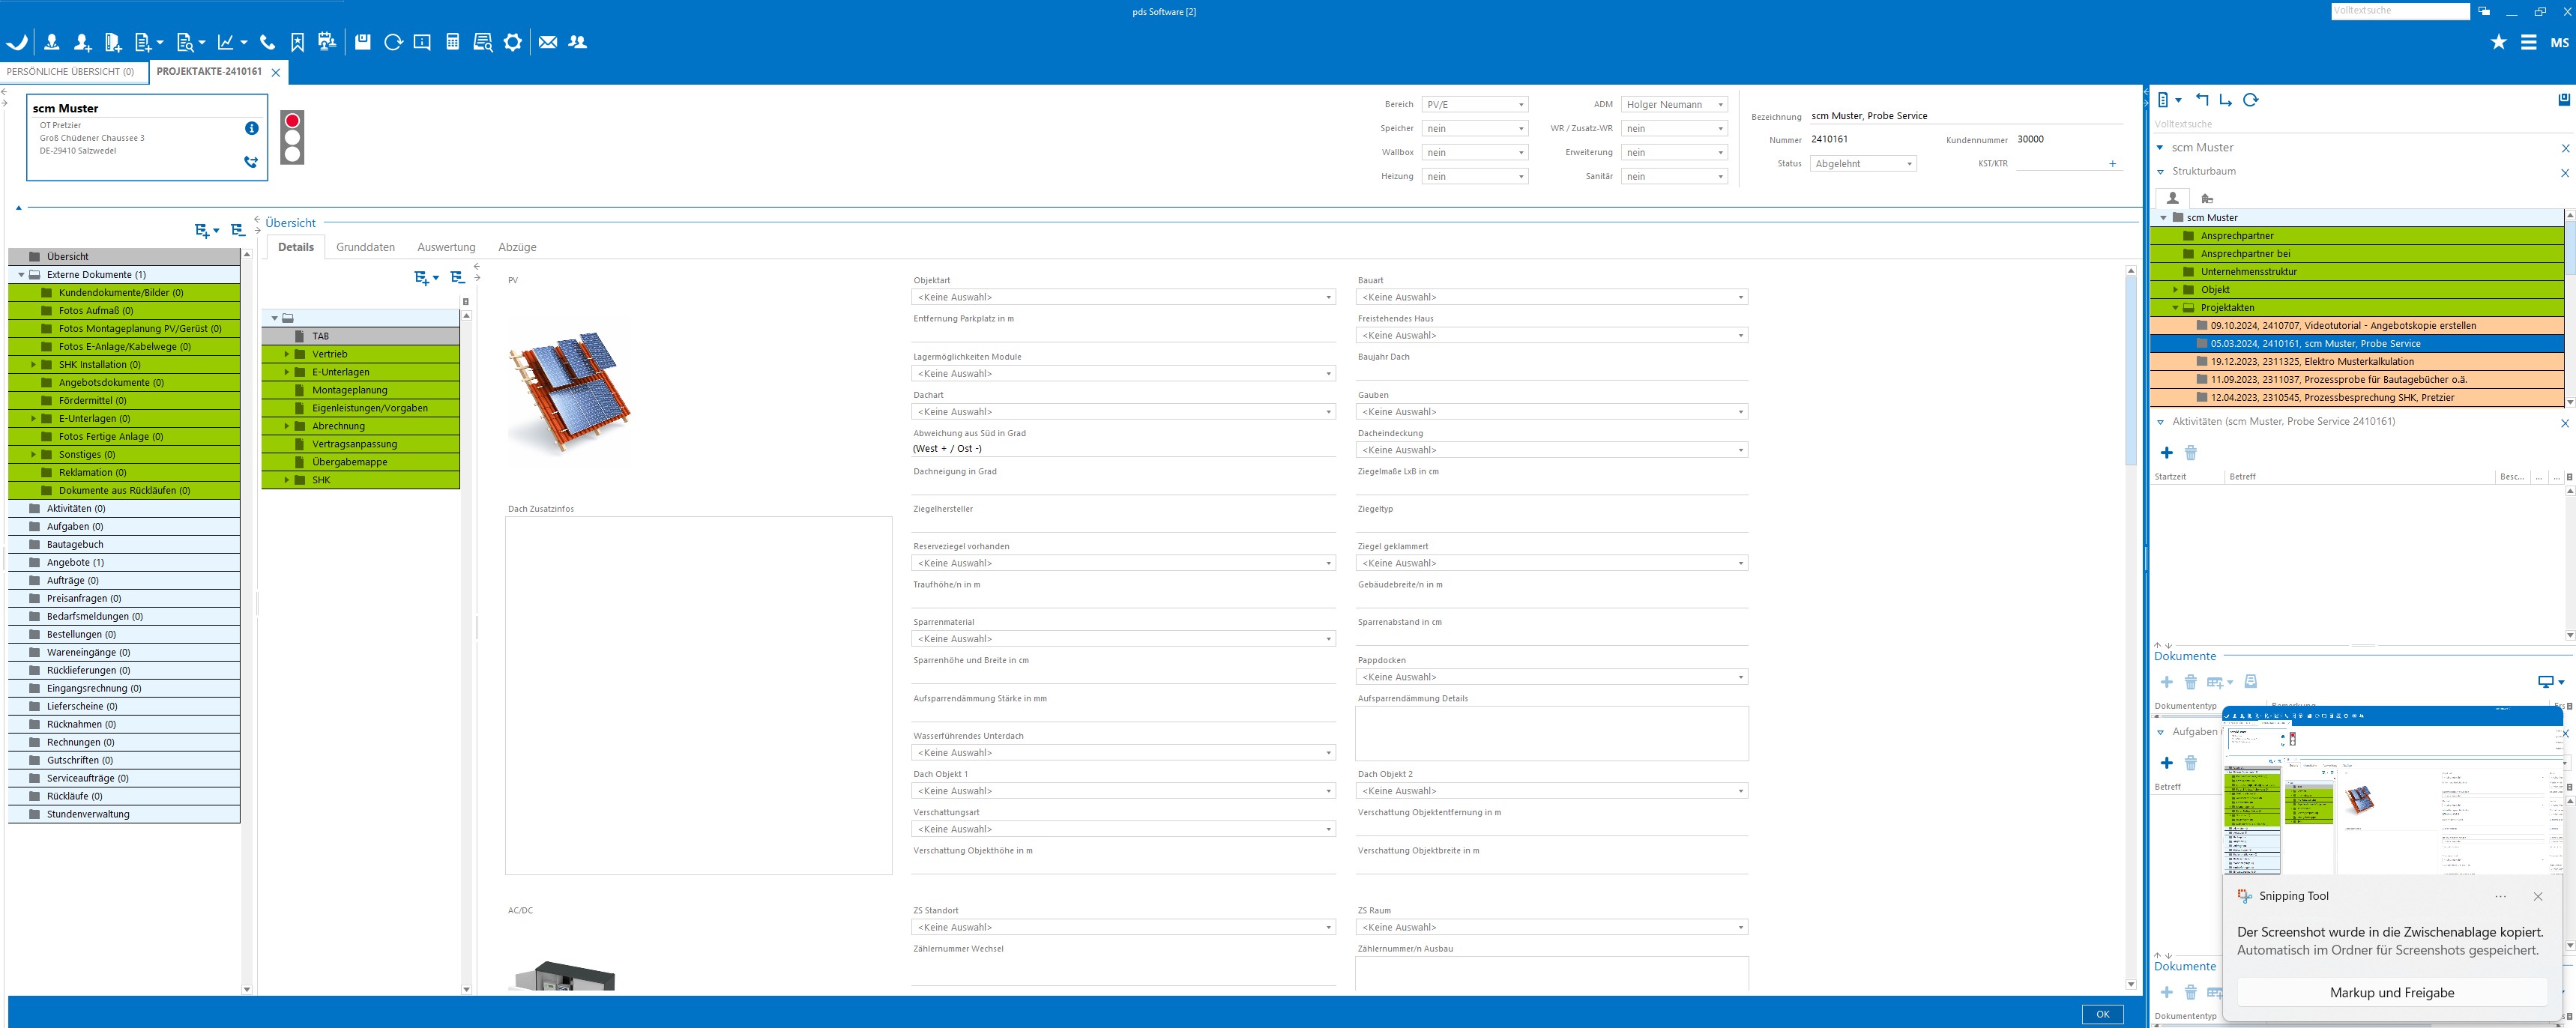
Task: Open settings via gear toolbar icon
Action: coord(513,42)
